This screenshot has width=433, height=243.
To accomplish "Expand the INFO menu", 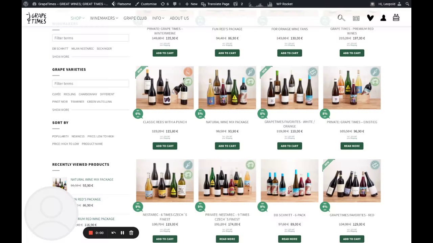I will (158, 18).
